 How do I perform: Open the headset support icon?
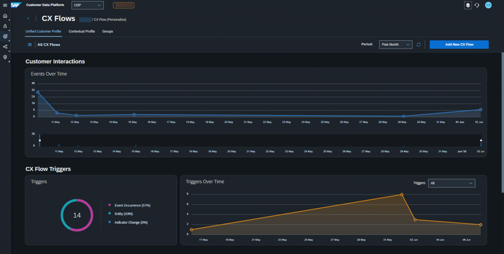coord(477,5)
